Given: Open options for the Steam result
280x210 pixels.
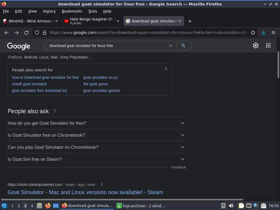Looking at the screenshot, I should click(x=102, y=184).
